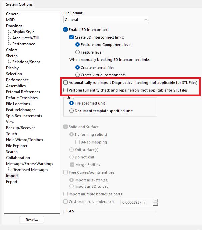Select Feature level radio option

(77, 52)
